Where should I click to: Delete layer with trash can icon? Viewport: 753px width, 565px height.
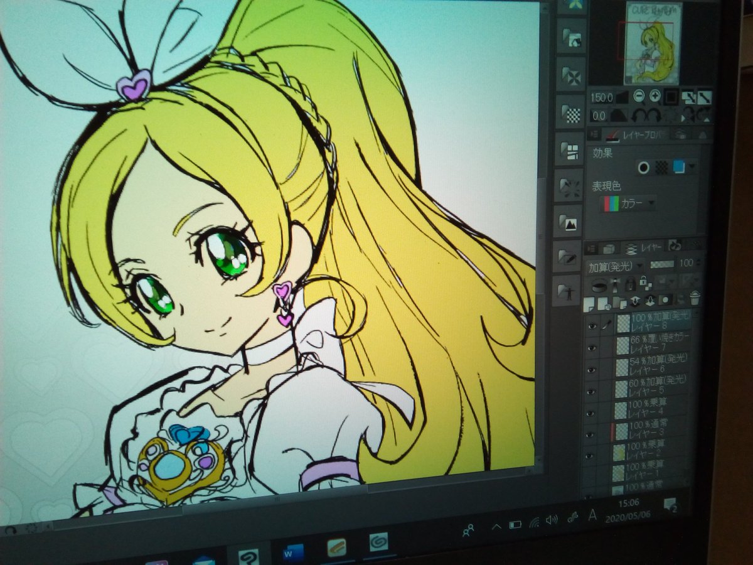click(x=695, y=298)
